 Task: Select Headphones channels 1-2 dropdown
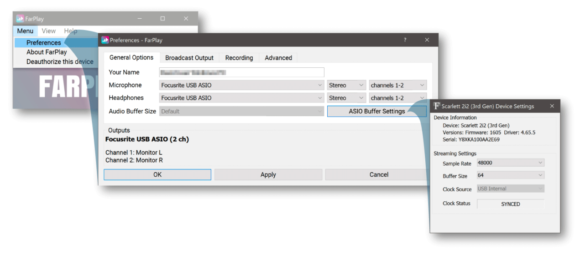tap(397, 98)
